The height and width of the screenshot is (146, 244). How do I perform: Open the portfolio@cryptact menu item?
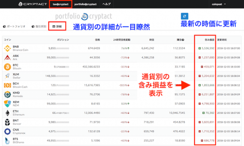85,4
